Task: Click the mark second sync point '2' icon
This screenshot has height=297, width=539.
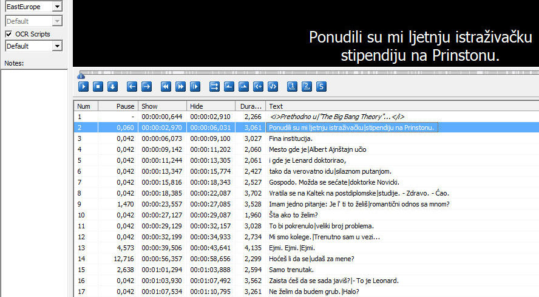Action: [x=307, y=86]
